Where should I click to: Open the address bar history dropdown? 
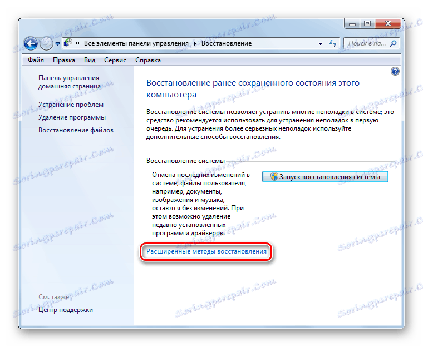[320, 44]
